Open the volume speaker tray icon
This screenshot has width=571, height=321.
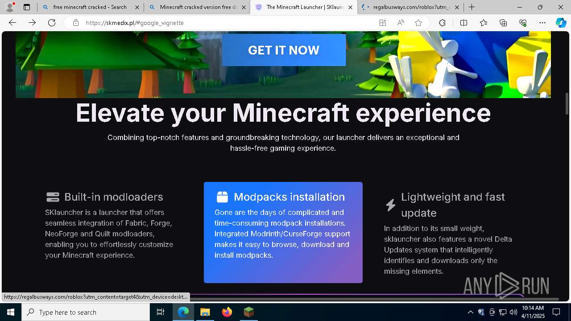point(513,312)
